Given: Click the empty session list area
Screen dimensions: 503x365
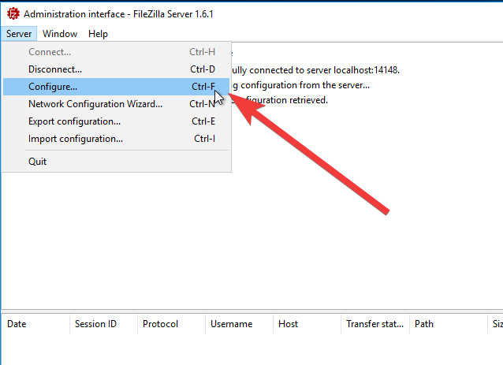Looking at the screenshot, I should pyautogui.click(x=237, y=348).
